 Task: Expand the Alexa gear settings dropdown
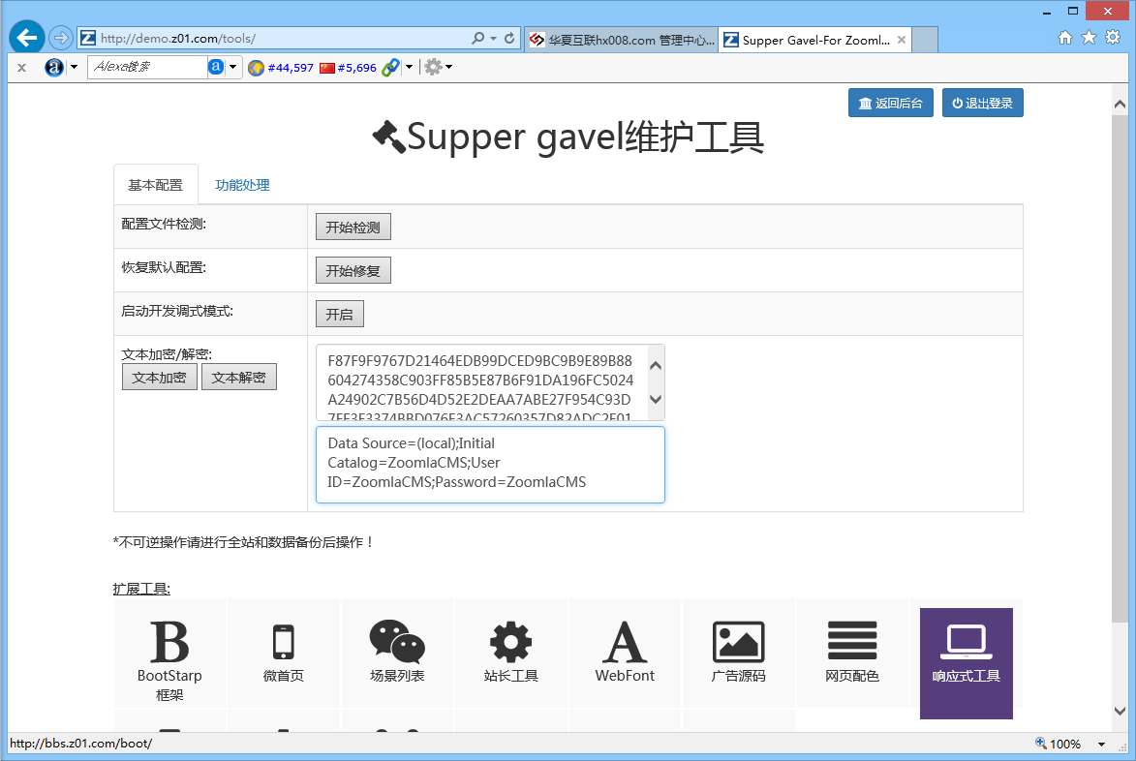click(449, 68)
